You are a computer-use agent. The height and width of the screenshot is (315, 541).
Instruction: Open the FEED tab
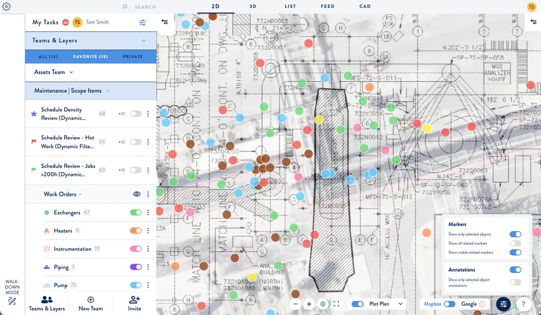click(x=327, y=6)
